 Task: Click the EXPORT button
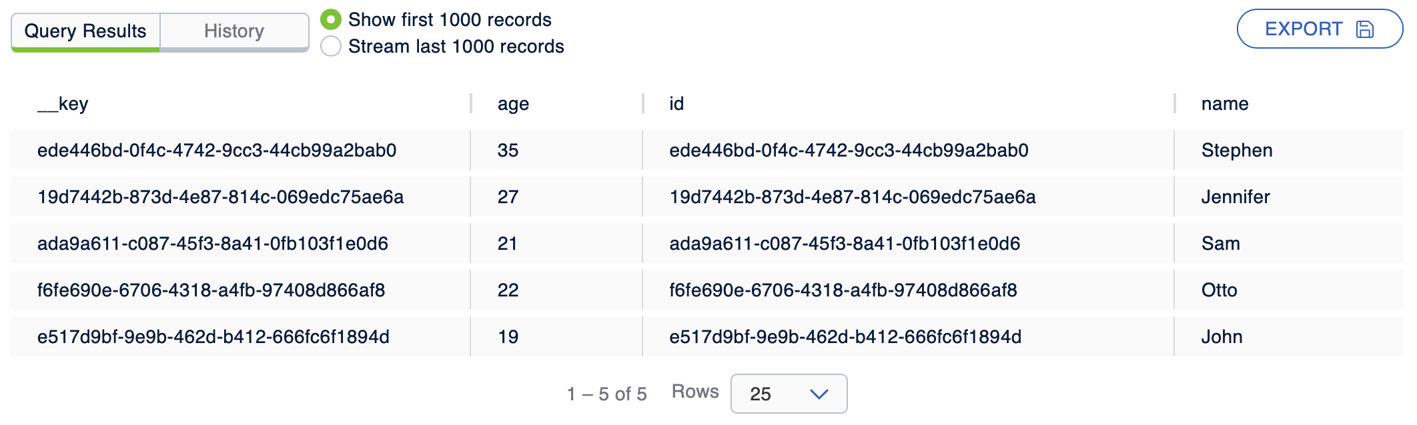1318,29
